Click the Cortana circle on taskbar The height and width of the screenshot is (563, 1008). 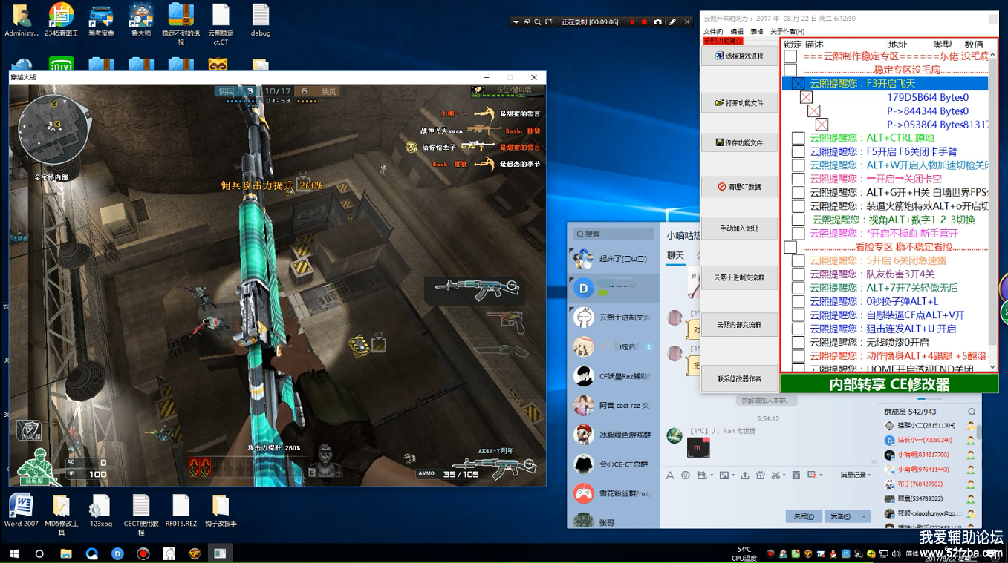tap(39, 553)
